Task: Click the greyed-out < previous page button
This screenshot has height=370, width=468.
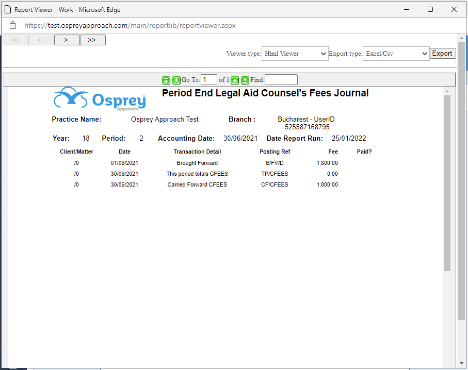Action: 41,40
